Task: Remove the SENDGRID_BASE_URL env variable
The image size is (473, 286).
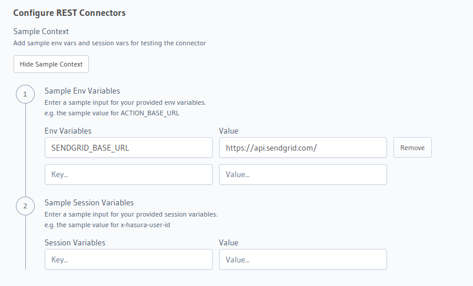Action: pos(412,148)
